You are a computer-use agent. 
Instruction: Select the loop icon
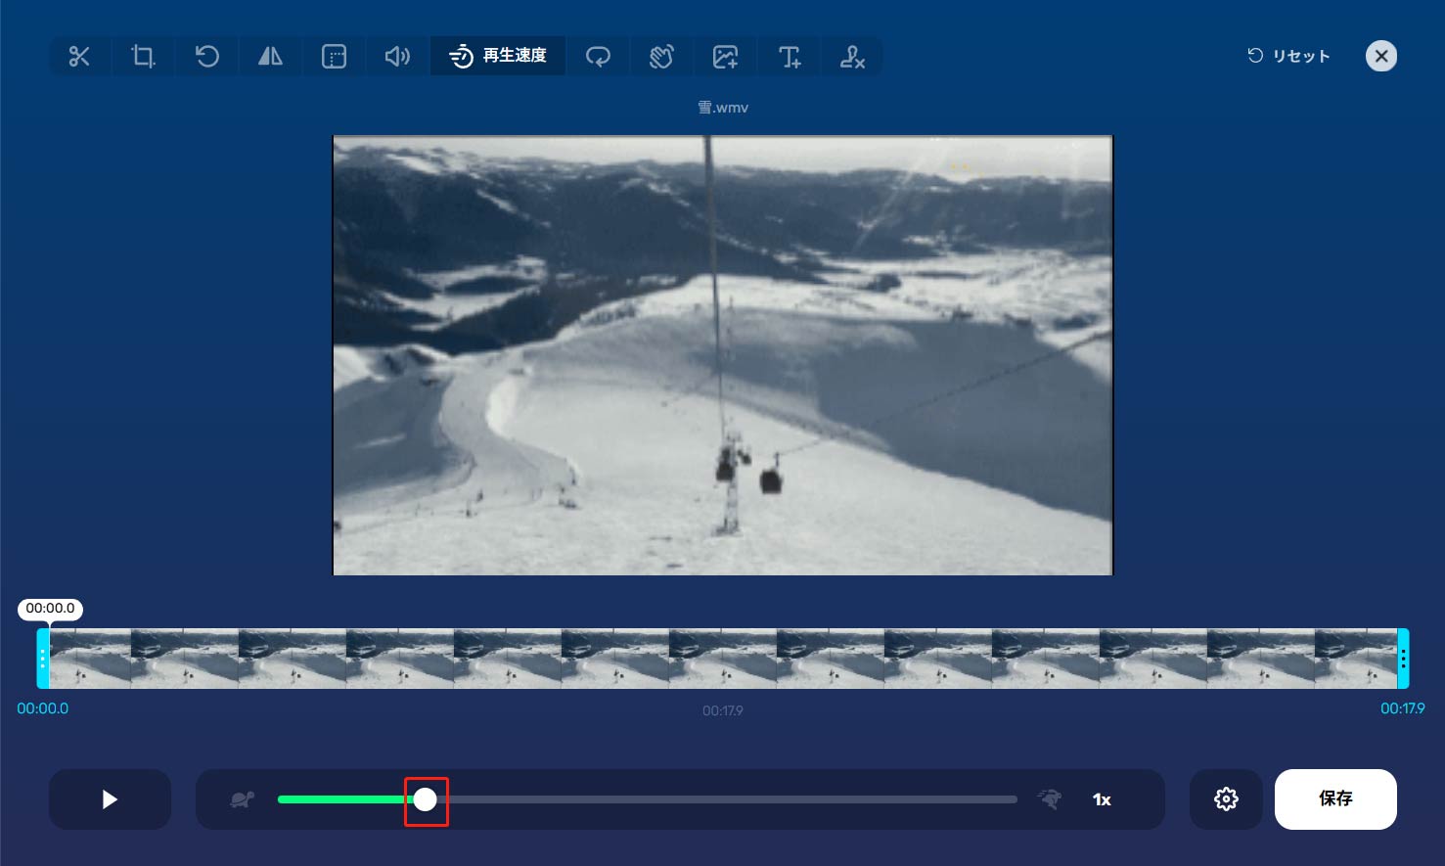(x=598, y=56)
